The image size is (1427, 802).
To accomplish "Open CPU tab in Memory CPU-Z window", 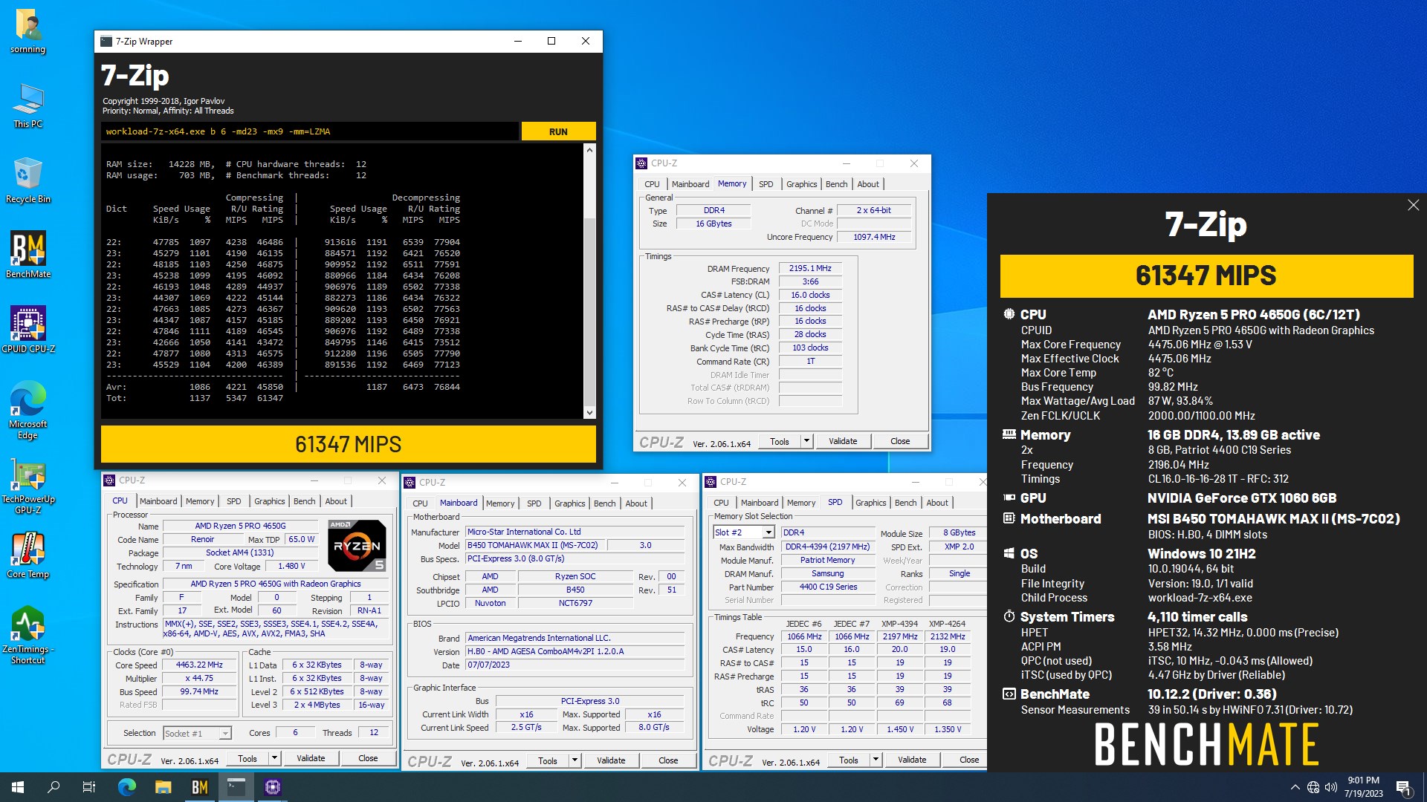I will tap(652, 184).
